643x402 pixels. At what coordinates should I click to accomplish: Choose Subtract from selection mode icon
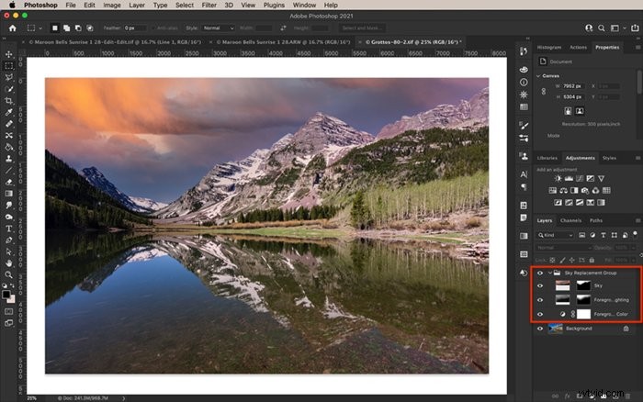tap(78, 28)
